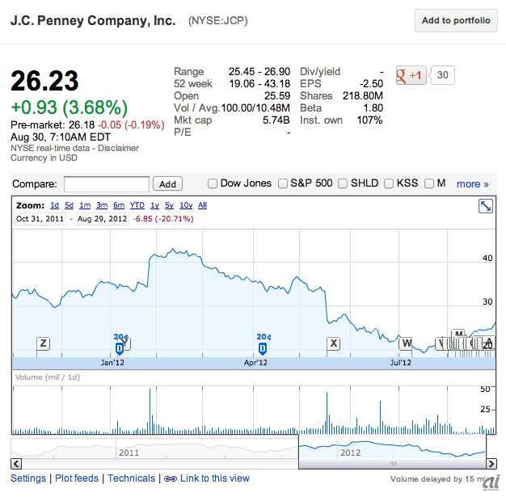The height and width of the screenshot is (497, 506).
Task: Enable the Dow Jones comparison checkbox
Action: (213, 183)
